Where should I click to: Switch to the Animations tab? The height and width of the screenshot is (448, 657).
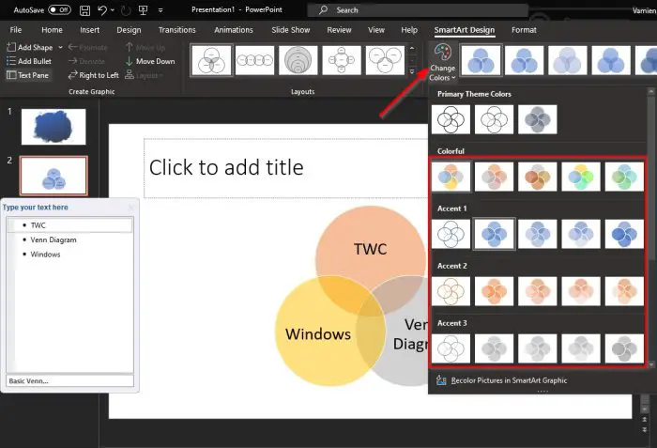pyautogui.click(x=234, y=30)
